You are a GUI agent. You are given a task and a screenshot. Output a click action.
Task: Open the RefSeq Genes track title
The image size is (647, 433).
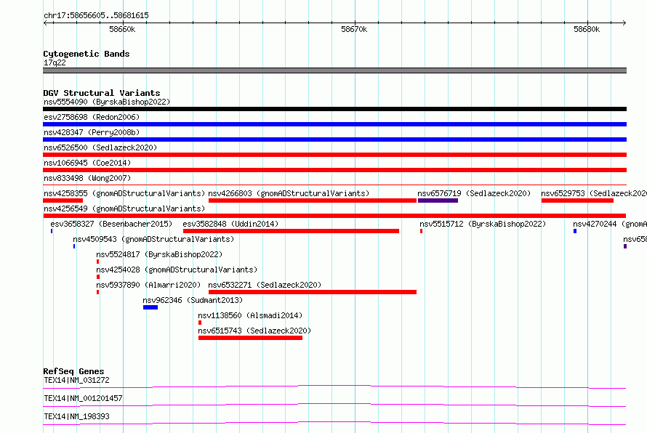73,371
